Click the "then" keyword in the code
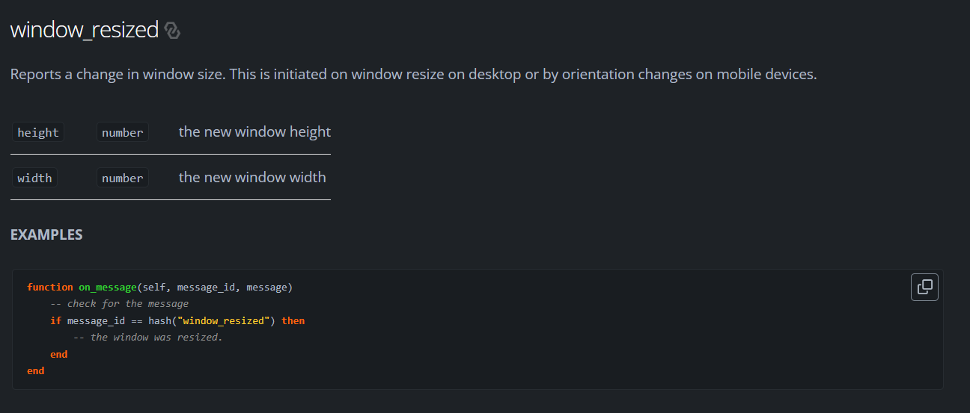The image size is (970, 413). coord(293,320)
